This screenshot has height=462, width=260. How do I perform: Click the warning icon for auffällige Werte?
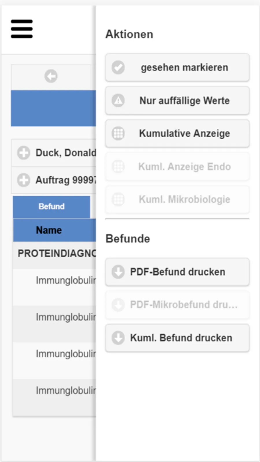(118, 101)
